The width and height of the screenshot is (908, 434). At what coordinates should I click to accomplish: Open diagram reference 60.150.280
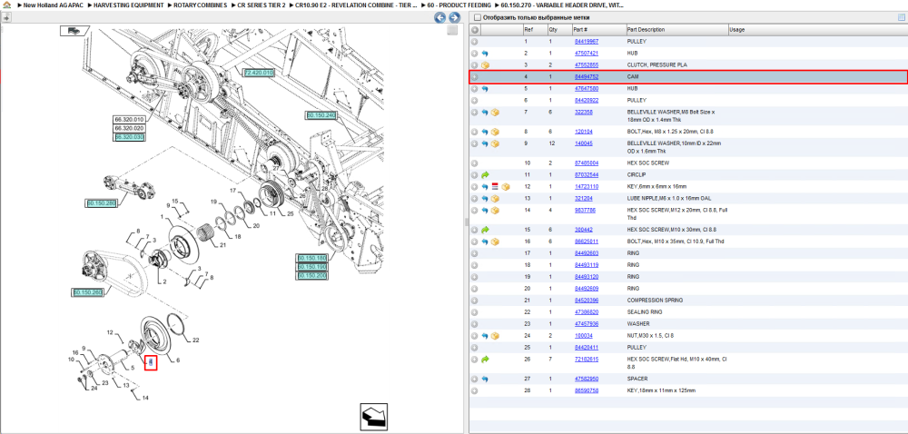tap(102, 203)
